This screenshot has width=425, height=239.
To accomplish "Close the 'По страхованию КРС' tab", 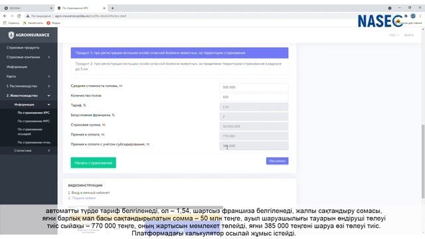I will coord(104,8).
